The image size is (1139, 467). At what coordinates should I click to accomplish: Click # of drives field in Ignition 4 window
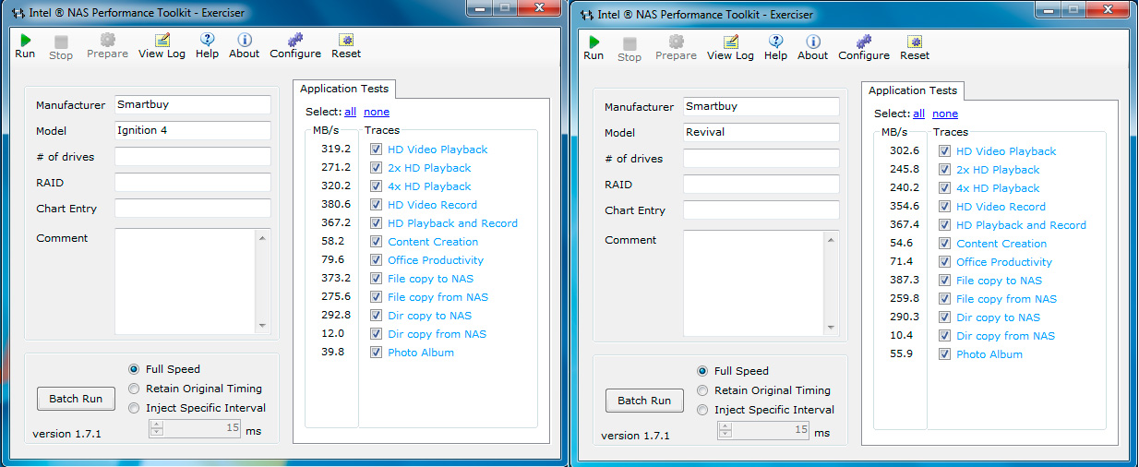coord(193,156)
